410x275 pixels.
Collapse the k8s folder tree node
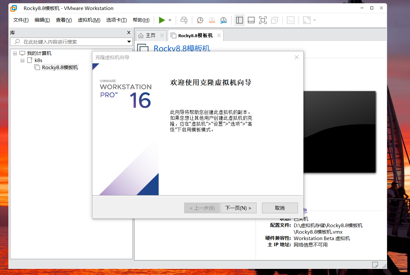point(23,60)
